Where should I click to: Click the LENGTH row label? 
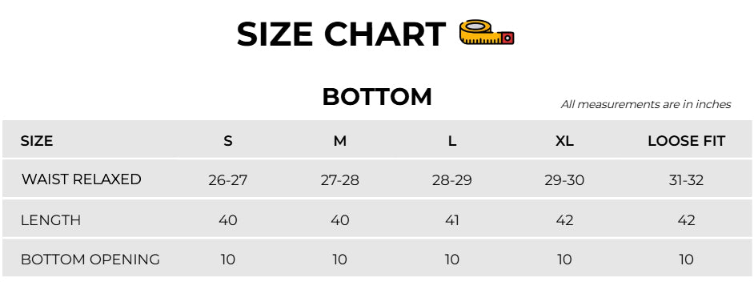(50, 220)
